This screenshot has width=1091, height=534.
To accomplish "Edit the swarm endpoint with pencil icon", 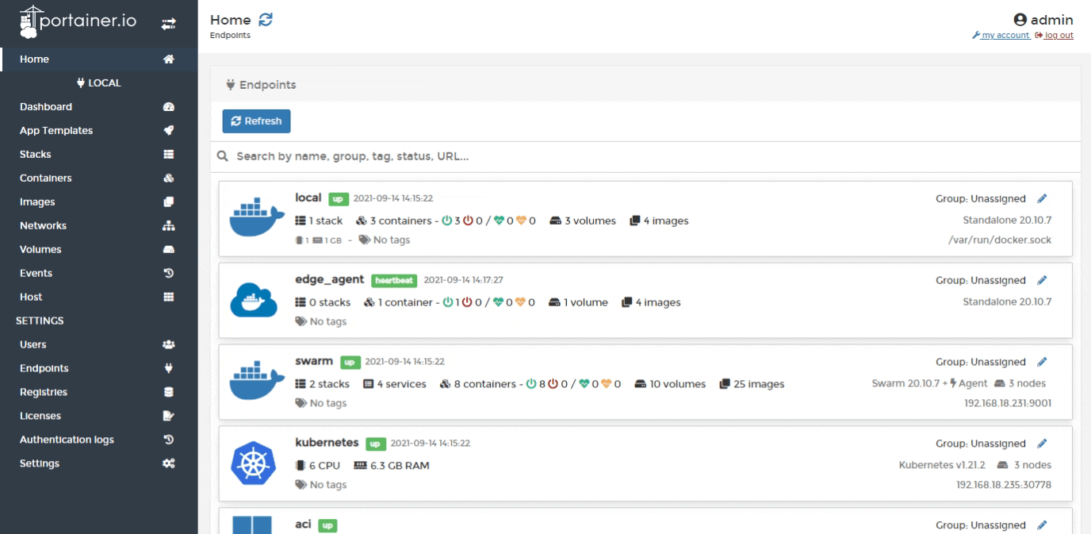I will [x=1043, y=363].
